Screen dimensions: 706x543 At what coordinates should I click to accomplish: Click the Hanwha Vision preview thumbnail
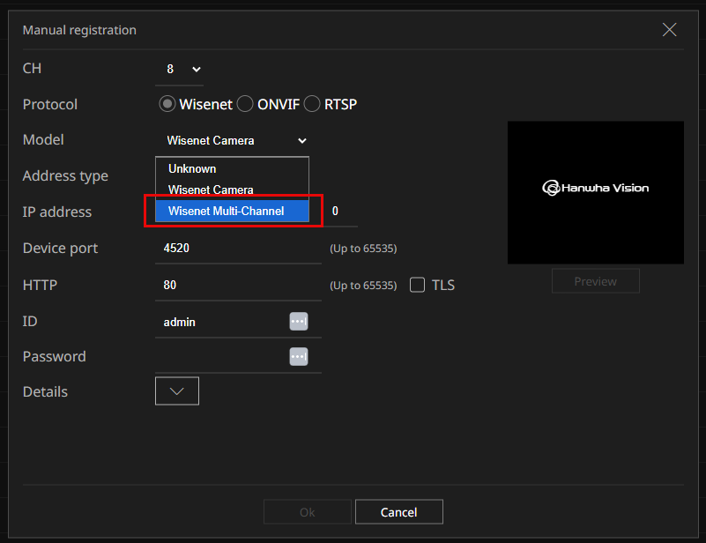[596, 192]
